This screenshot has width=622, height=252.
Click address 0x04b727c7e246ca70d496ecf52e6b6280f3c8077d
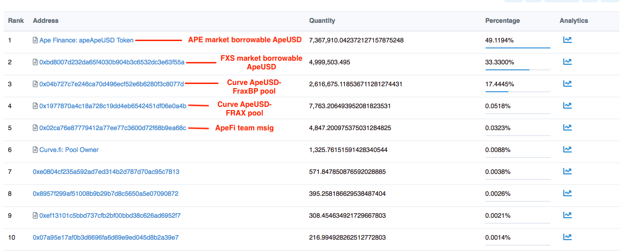click(111, 84)
